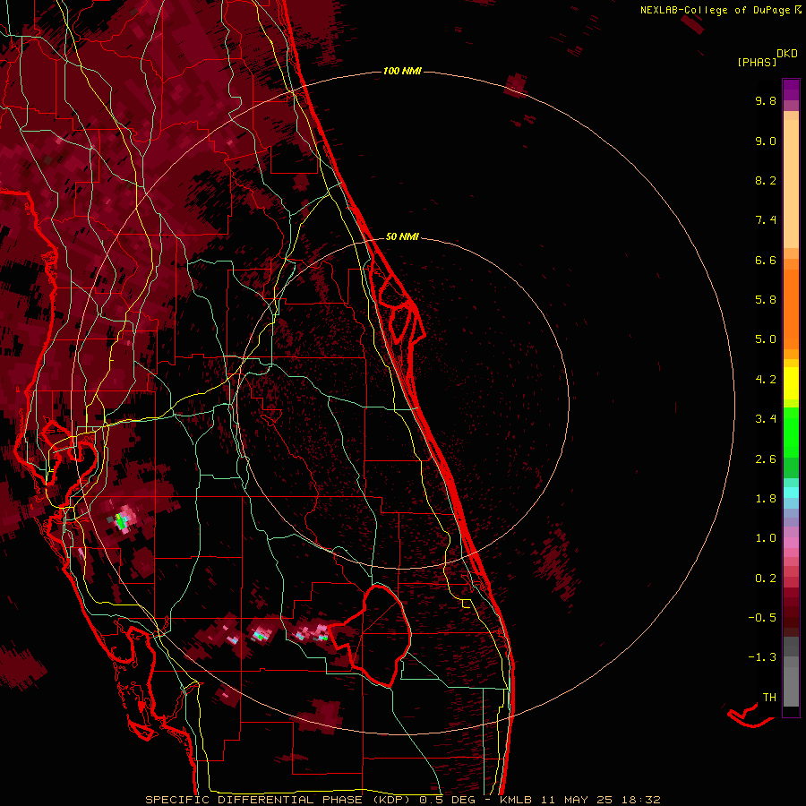Click the 2.6 legend value

766,459
